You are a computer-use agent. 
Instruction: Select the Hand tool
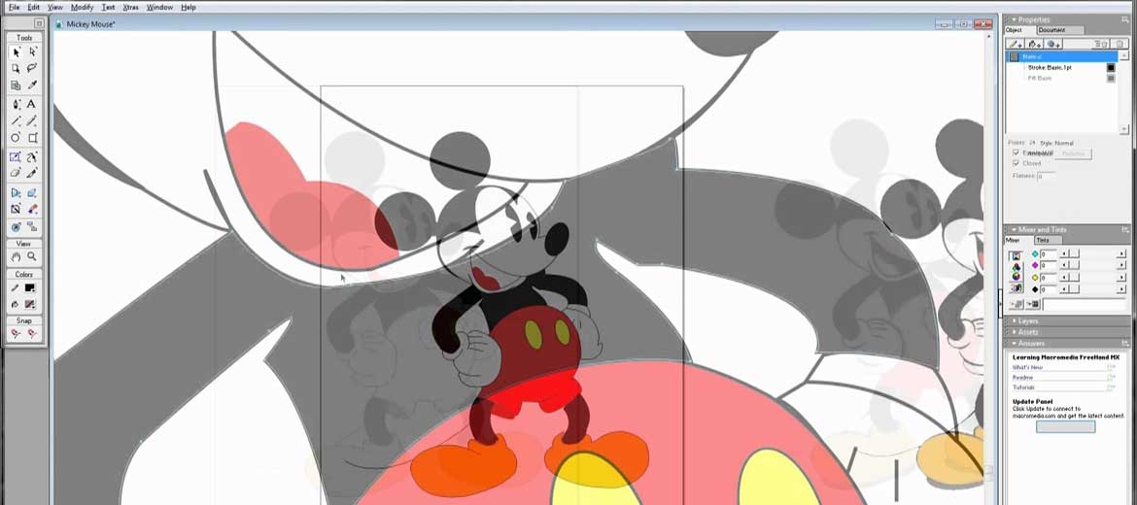[x=16, y=256]
